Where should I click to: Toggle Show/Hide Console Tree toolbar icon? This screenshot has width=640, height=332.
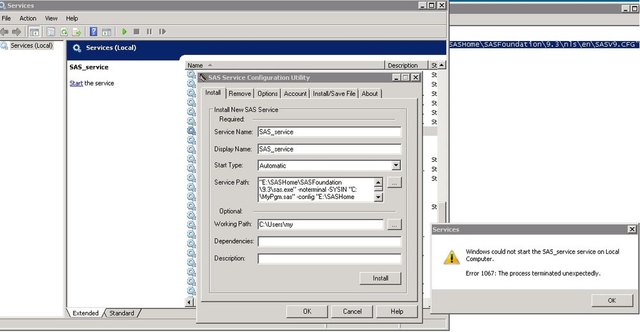[35, 32]
